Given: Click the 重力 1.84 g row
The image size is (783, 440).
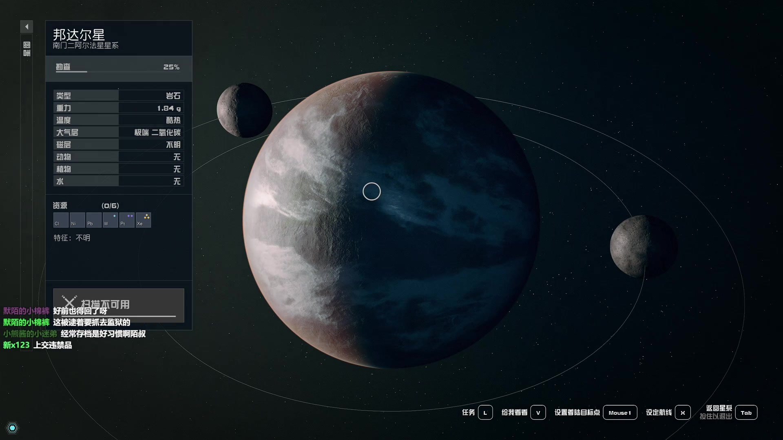Looking at the screenshot, I should 119,108.
